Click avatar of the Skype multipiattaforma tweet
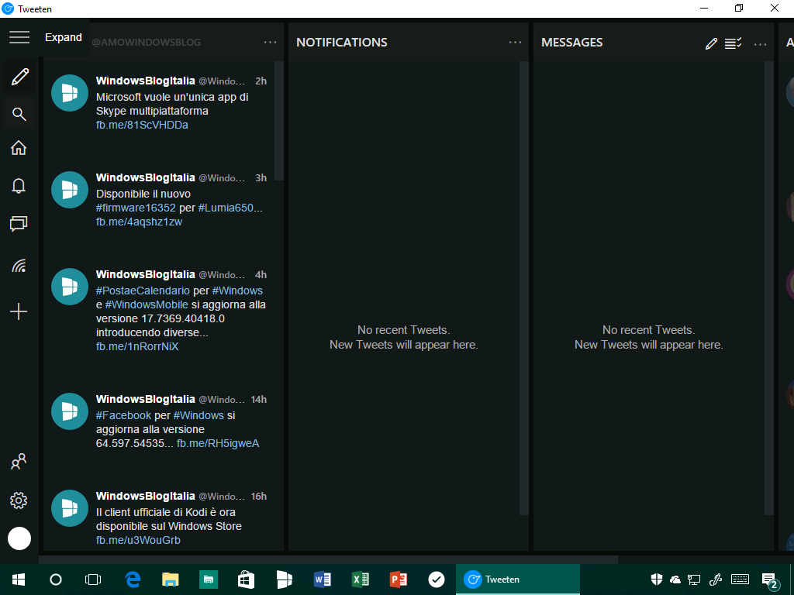This screenshot has height=595, width=794. coord(70,93)
